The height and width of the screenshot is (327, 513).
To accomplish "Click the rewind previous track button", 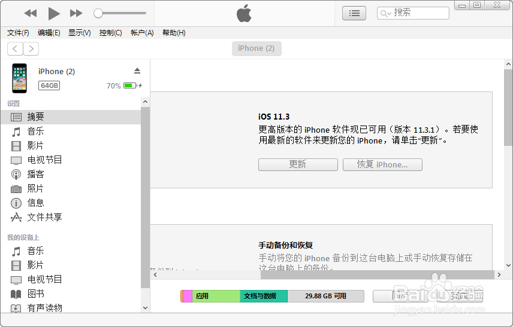I will click(31, 13).
